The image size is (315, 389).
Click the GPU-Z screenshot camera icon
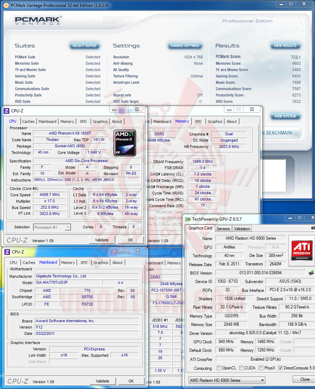tap(313, 228)
